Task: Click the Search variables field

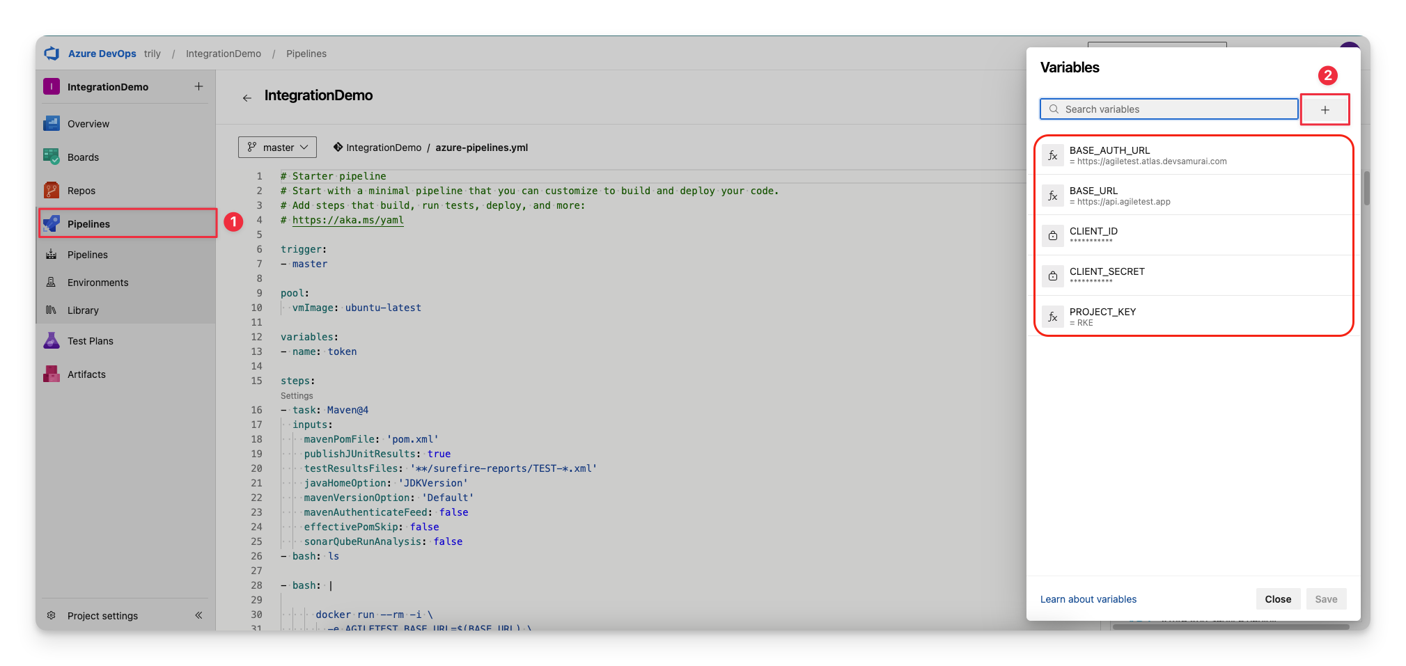Action: [1169, 109]
